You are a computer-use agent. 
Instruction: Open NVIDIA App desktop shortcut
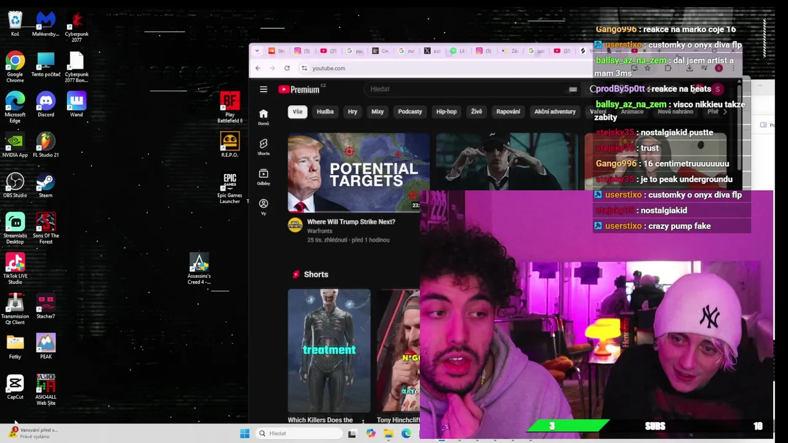pyautogui.click(x=15, y=145)
